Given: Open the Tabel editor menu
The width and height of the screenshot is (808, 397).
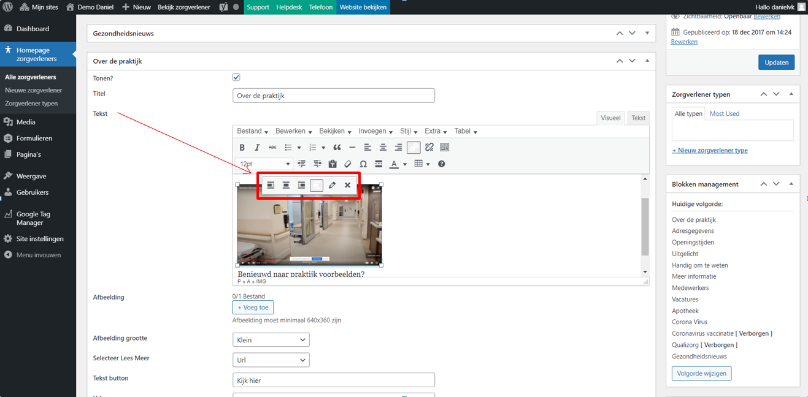Looking at the screenshot, I should [x=466, y=131].
